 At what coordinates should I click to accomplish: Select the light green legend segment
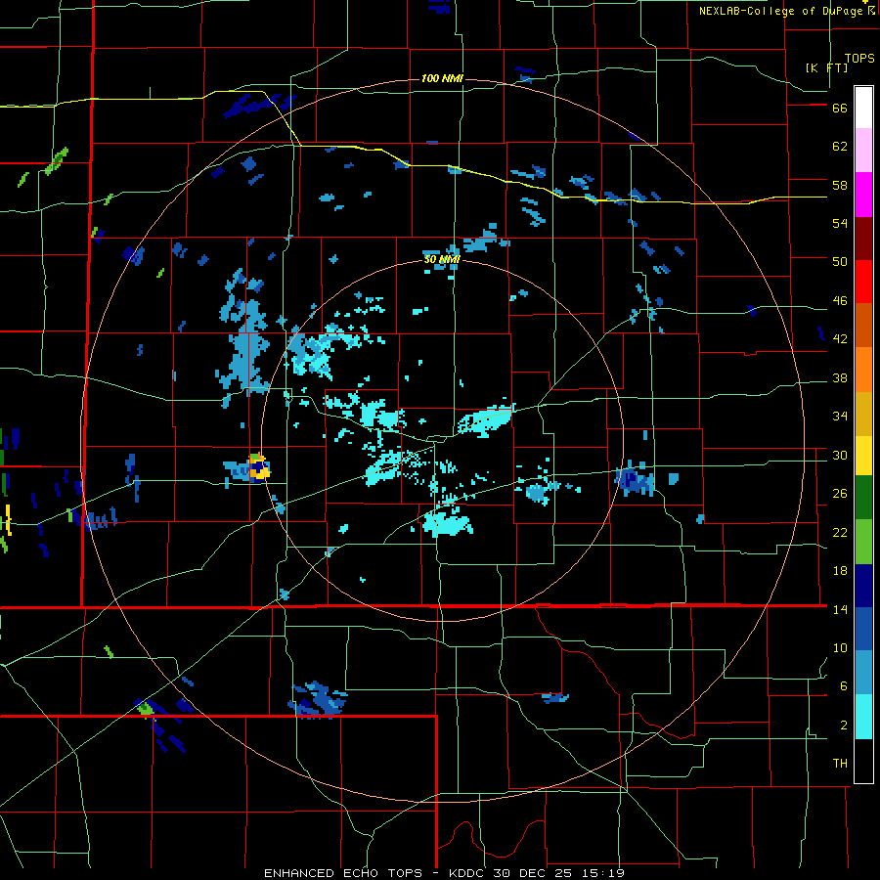[863, 542]
